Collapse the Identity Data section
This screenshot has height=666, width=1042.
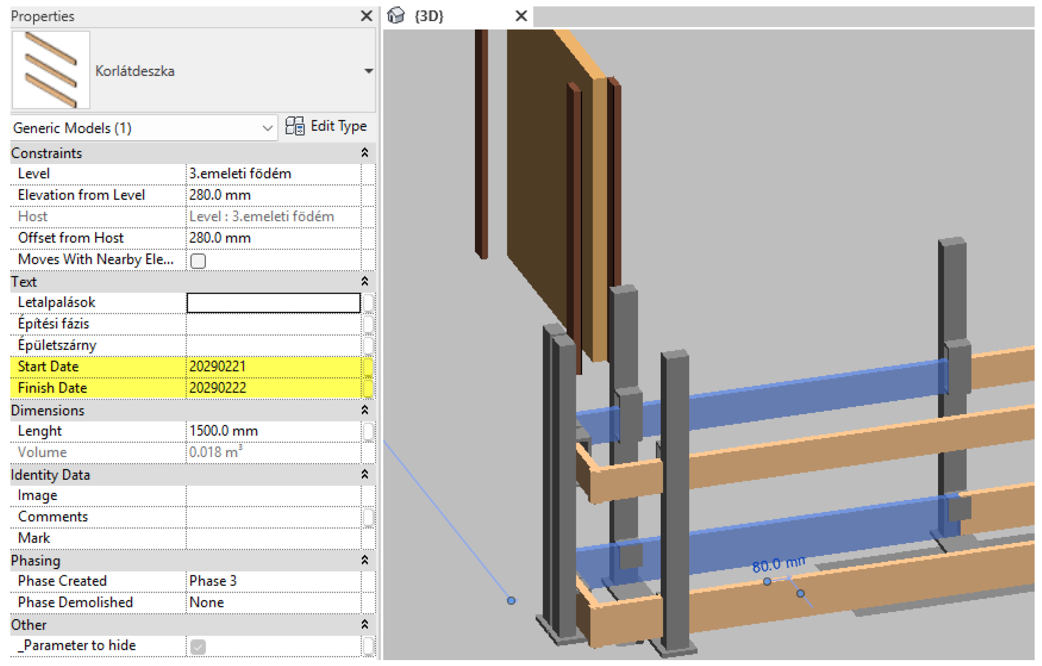coord(365,474)
